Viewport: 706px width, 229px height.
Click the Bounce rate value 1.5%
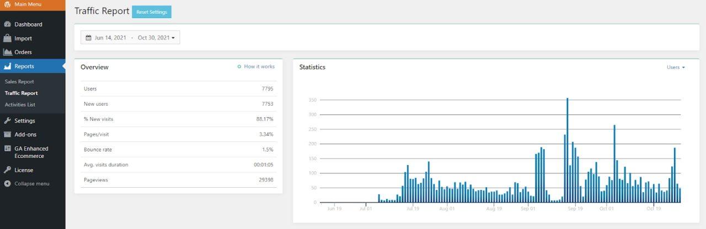click(268, 150)
